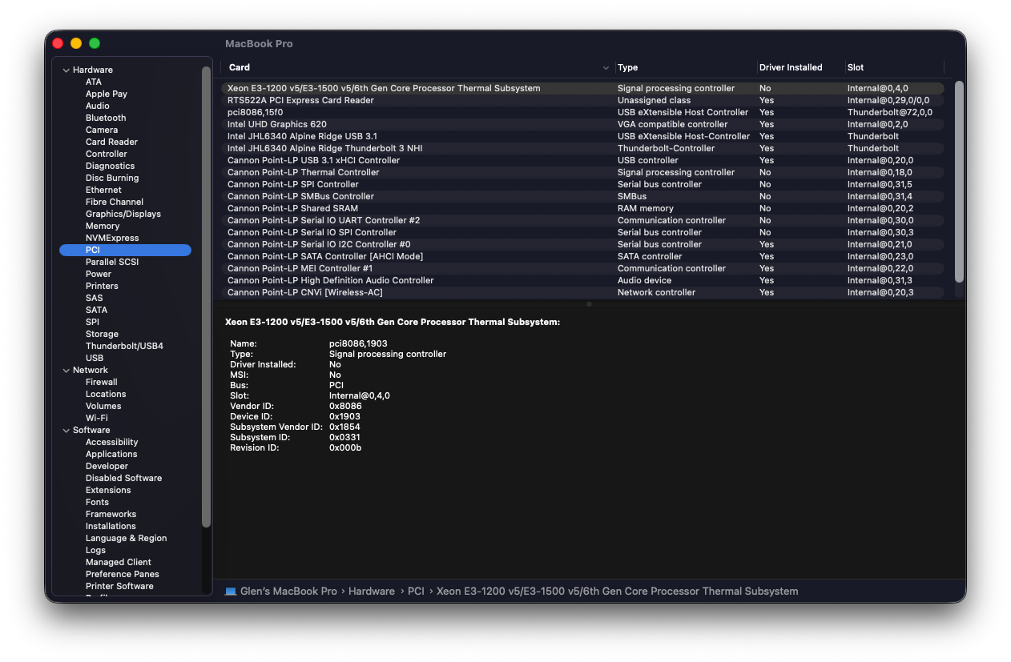Click the Cannon Point-LP High Definition Audio Controller row
Screen dimensions: 1011x662
(582, 280)
